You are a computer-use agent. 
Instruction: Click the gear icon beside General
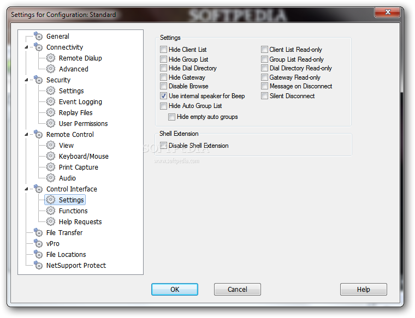click(x=38, y=35)
